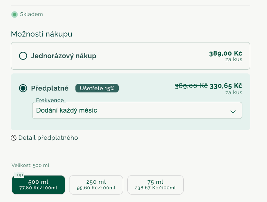Click the Možnosti nákupu heading
The image size is (267, 202).
click(x=41, y=34)
